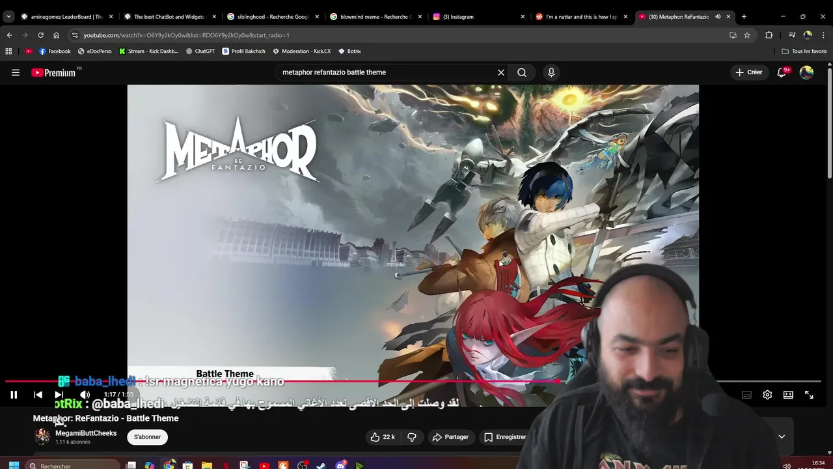Close the Instagram tab

tap(523, 17)
